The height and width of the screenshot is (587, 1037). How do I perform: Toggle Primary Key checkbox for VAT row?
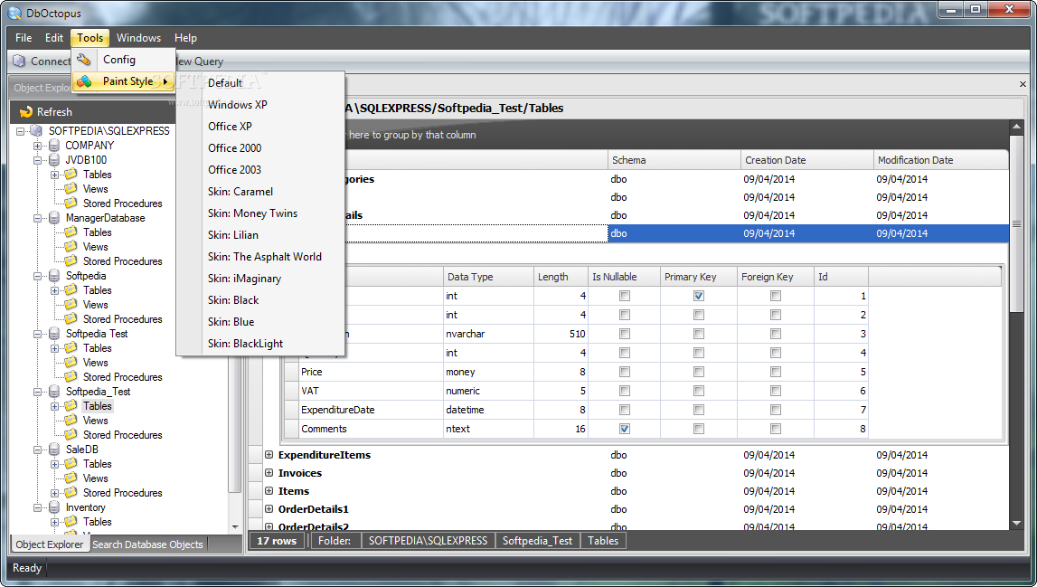pyautogui.click(x=698, y=391)
